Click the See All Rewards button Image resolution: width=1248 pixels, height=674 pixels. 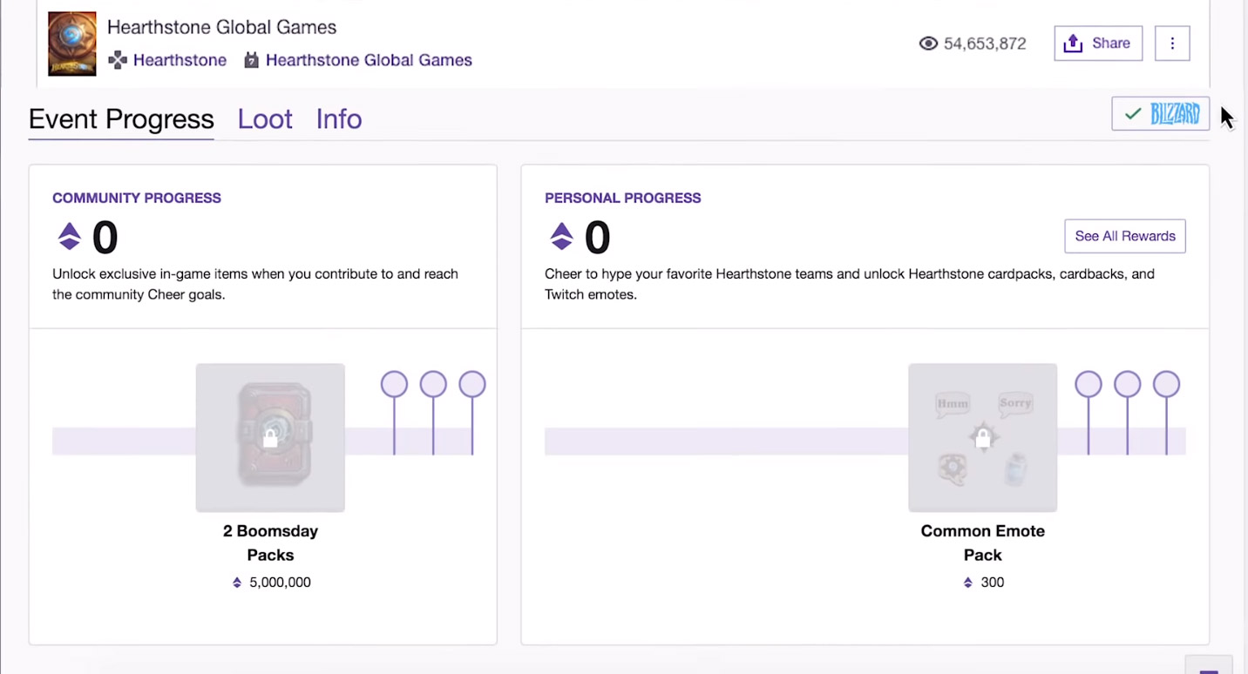[x=1124, y=236]
